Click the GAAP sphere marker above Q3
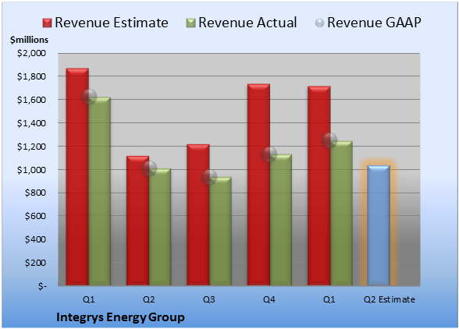This screenshot has height=329, width=459. [209, 177]
